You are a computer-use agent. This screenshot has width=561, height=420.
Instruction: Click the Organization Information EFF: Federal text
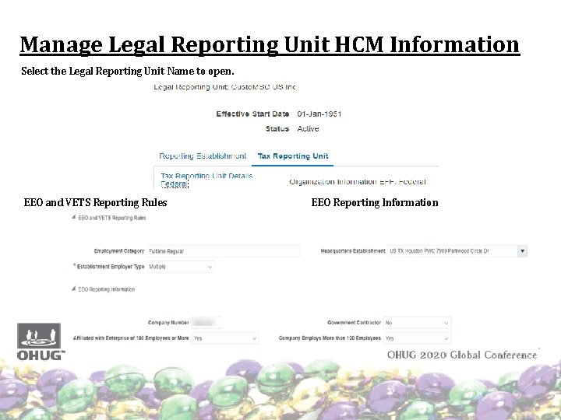tap(358, 182)
